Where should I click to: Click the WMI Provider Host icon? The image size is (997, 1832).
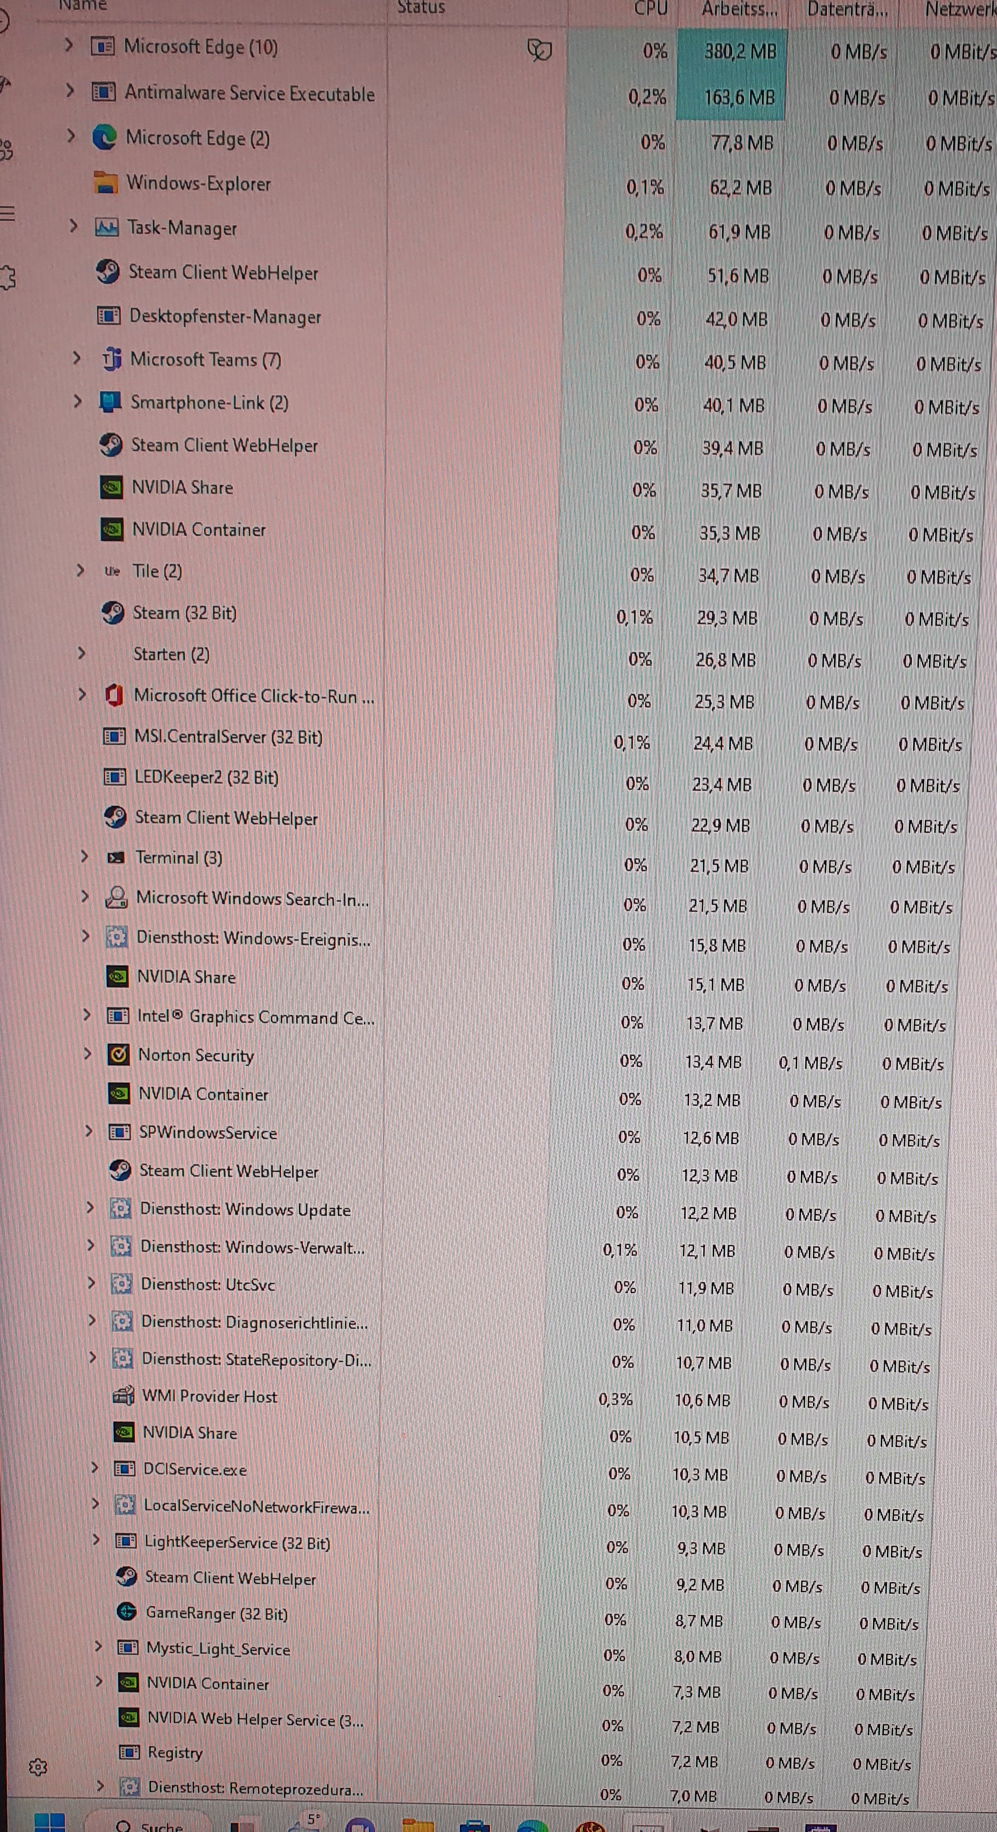pyautogui.click(x=124, y=1395)
